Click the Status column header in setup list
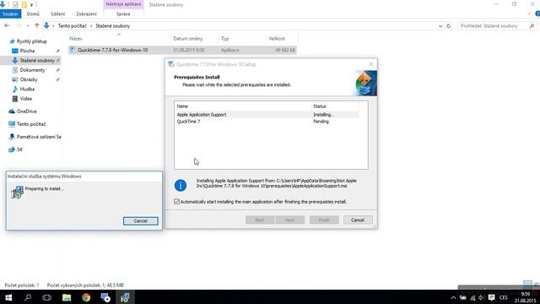Viewport: 540px width, 304px height. coord(319,106)
